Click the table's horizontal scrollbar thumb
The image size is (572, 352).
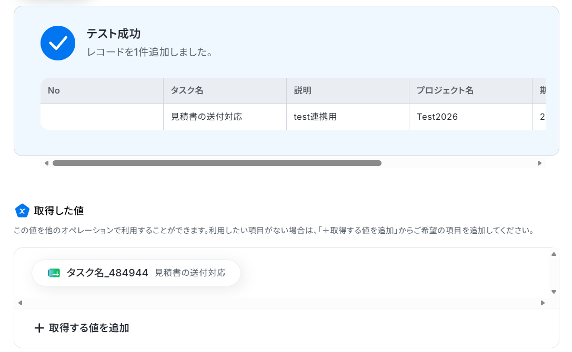(217, 163)
